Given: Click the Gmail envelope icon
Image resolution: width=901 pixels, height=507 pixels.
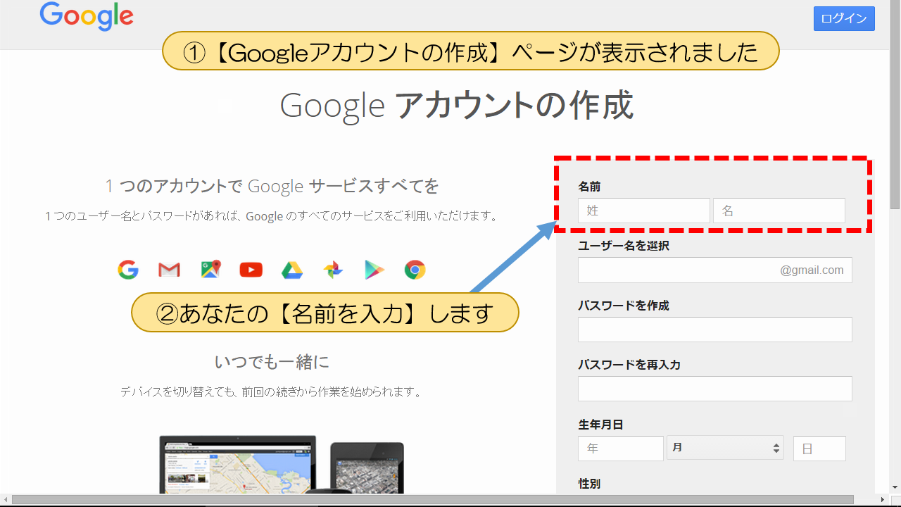Looking at the screenshot, I should (x=169, y=270).
